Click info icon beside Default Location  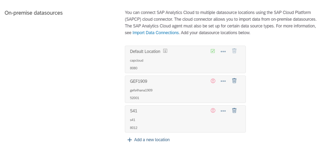point(165,51)
